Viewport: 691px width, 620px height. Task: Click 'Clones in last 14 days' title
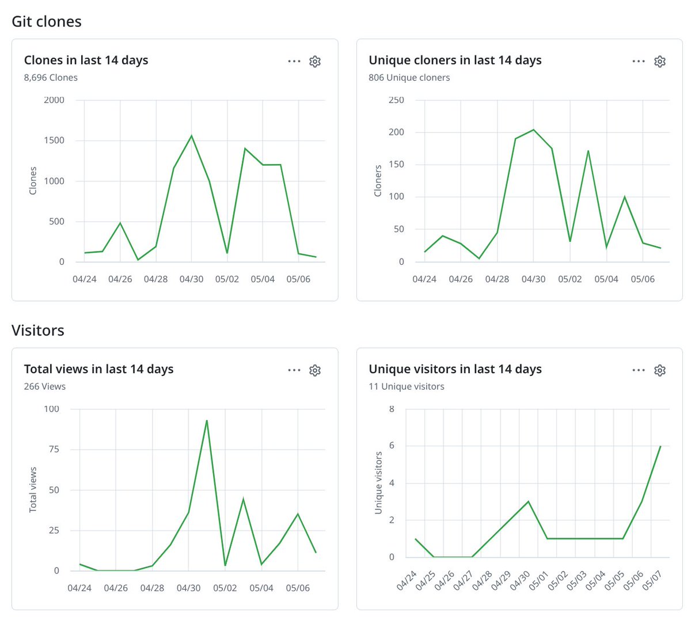coord(86,60)
